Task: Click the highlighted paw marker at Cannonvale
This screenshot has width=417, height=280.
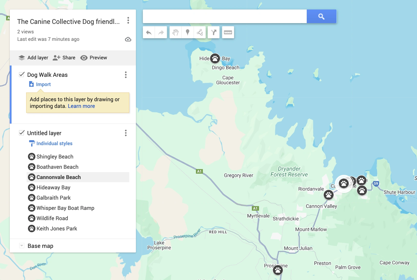Action: point(344,183)
